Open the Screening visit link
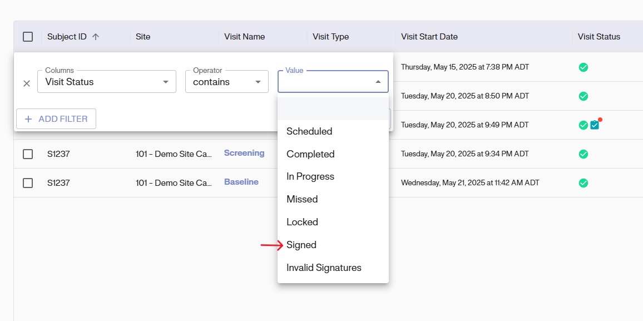This screenshot has width=643, height=321. click(x=244, y=153)
